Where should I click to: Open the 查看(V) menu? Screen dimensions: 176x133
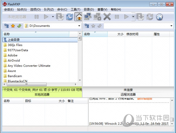pyautogui.click(x=102, y=10)
